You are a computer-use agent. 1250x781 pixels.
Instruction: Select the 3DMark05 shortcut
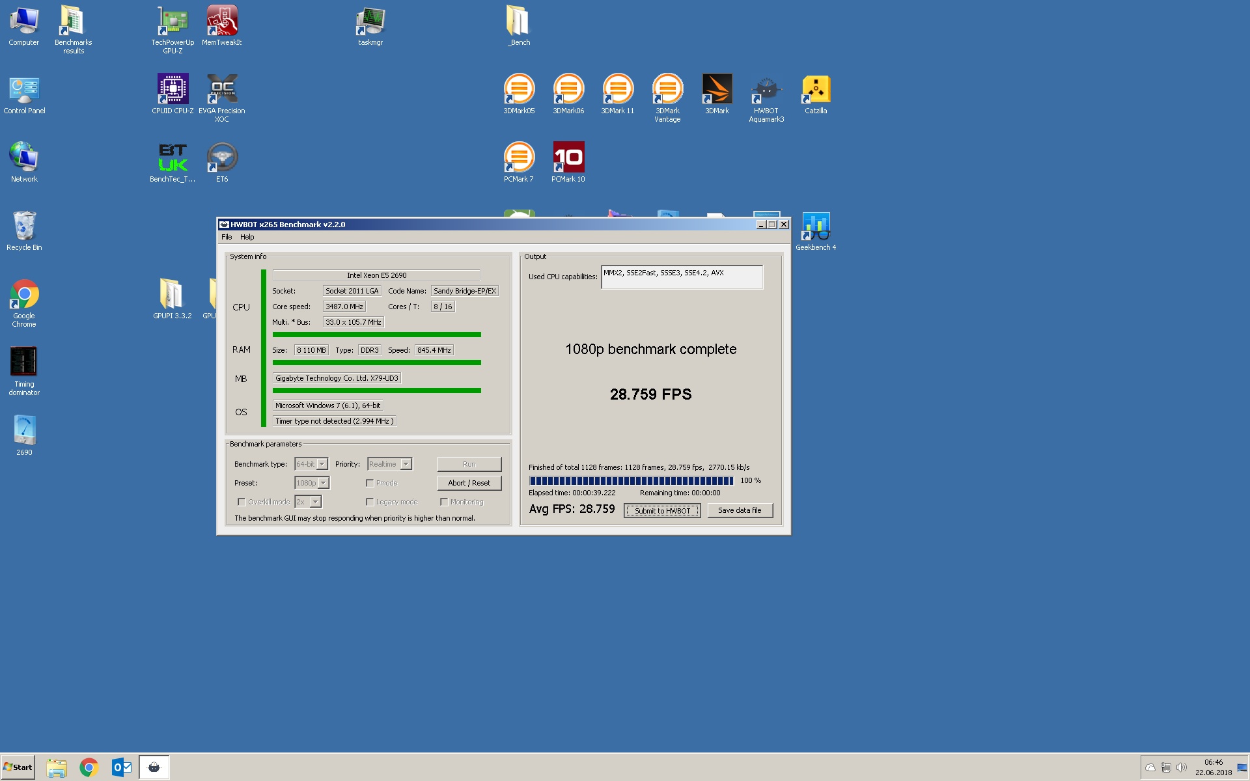(519, 94)
